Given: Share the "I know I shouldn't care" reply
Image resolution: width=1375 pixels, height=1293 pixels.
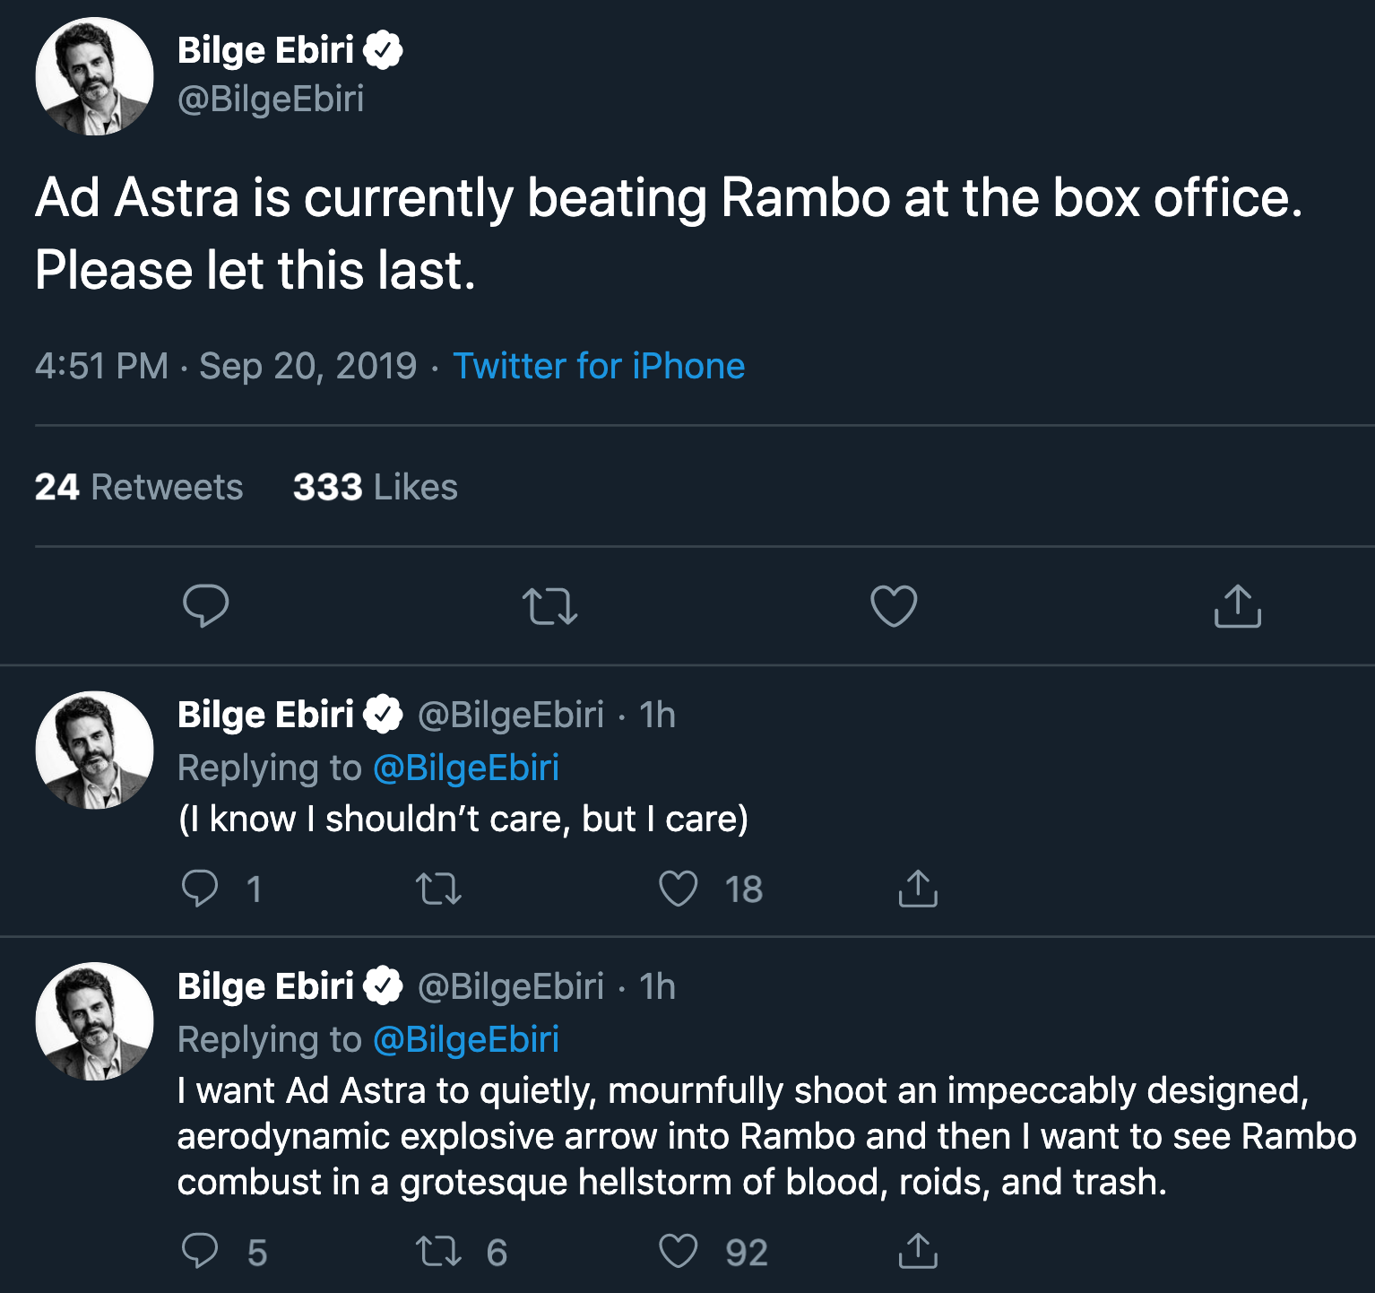Looking at the screenshot, I should [x=917, y=889].
